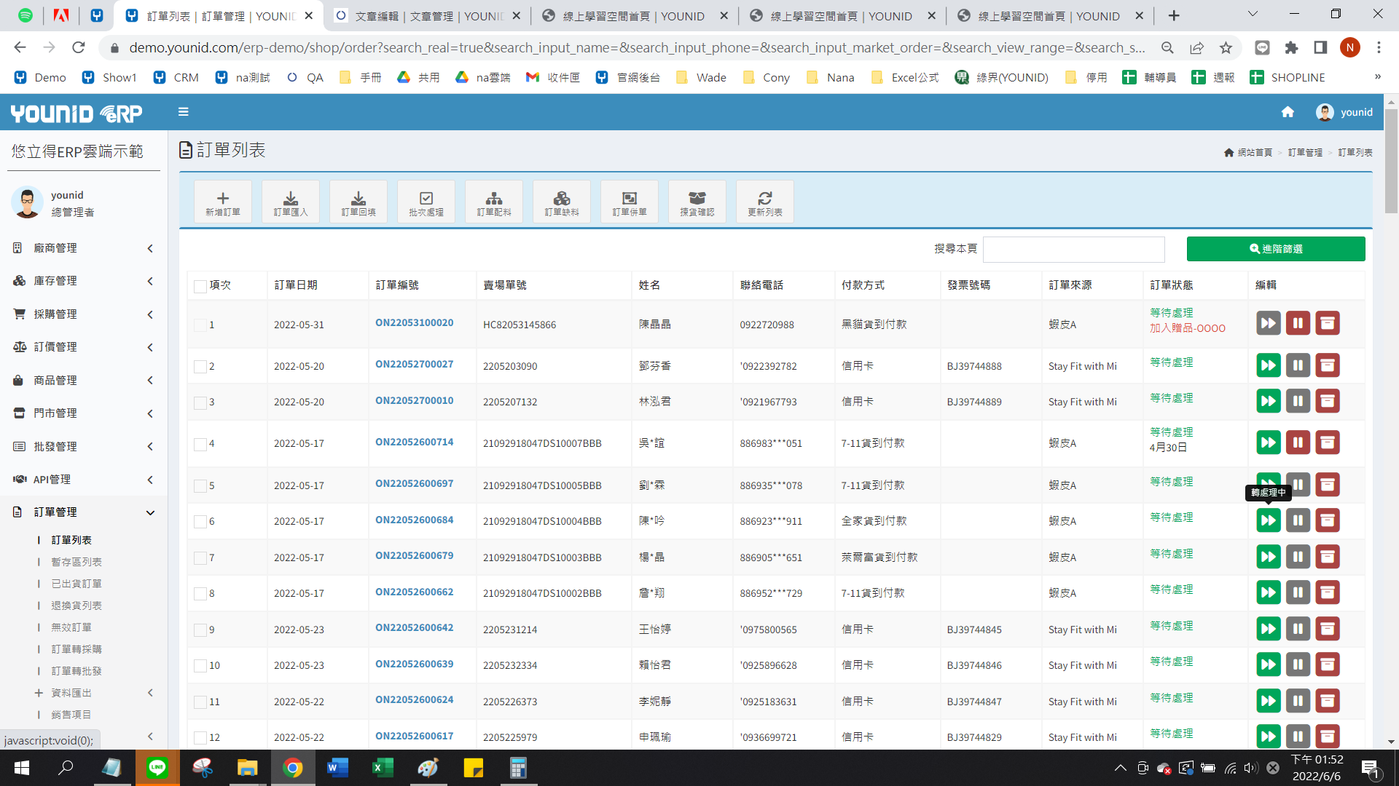1399x786 pixels.
Task: Click green forward button on row 2
Action: click(1268, 365)
